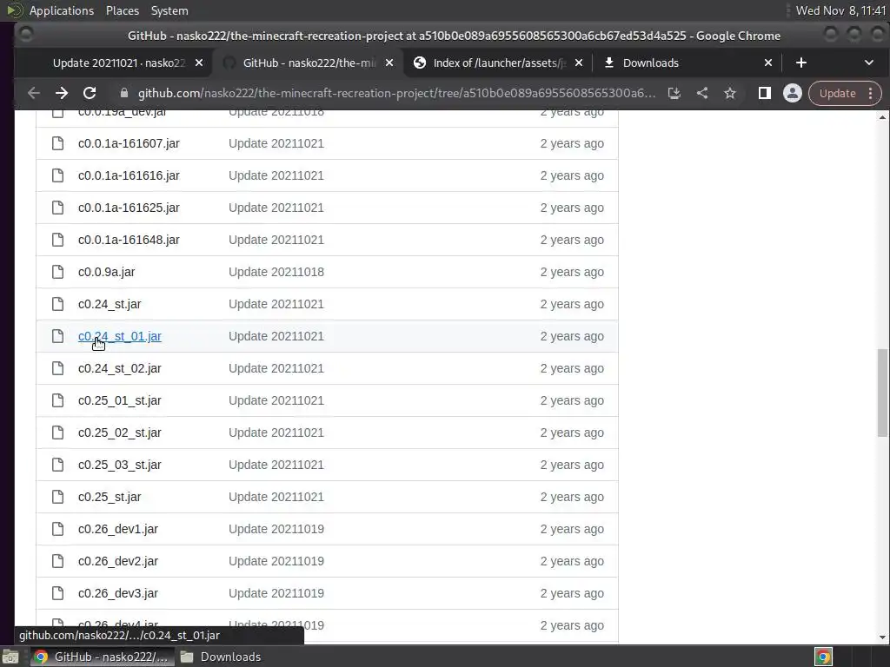890x667 pixels.
Task: Click the GitHub URL address bar
Action: 396,93
